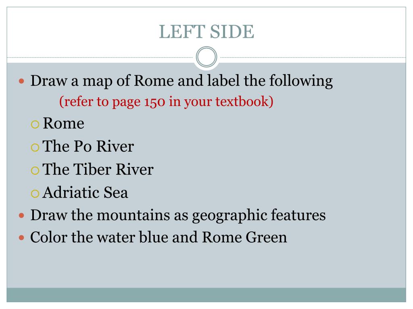Click the red 'refer to page 150' text

[x=166, y=102]
